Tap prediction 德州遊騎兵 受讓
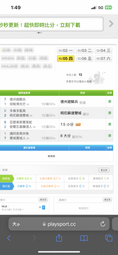 click(73, 102)
